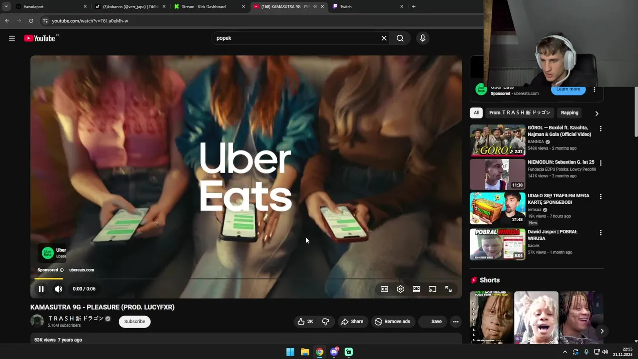Open ubereats.com link in player
Viewport: 638px width, 359px height.
point(81,270)
